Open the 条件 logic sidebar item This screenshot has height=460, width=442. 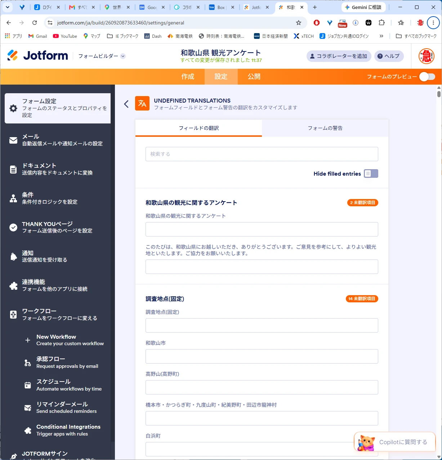[58, 198]
